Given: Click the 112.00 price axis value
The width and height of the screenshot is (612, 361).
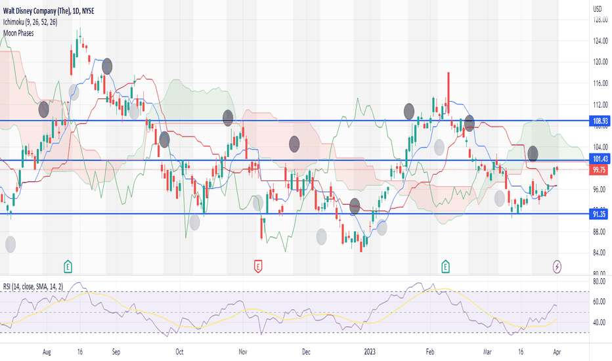Looking at the screenshot, I should tap(600, 104).
